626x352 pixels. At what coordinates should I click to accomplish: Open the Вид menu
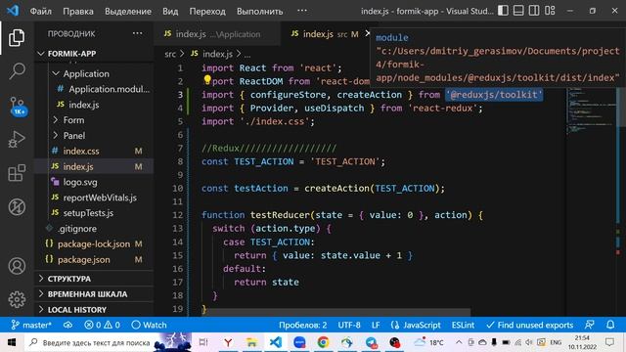170,11
